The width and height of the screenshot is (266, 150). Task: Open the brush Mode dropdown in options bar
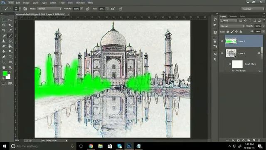49,9
